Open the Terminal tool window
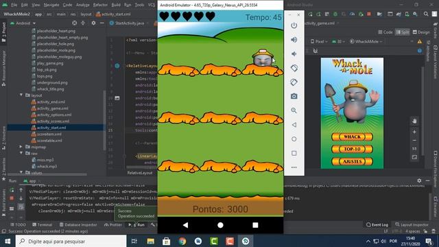Screen dimensions: 439x247 (42, 224)
